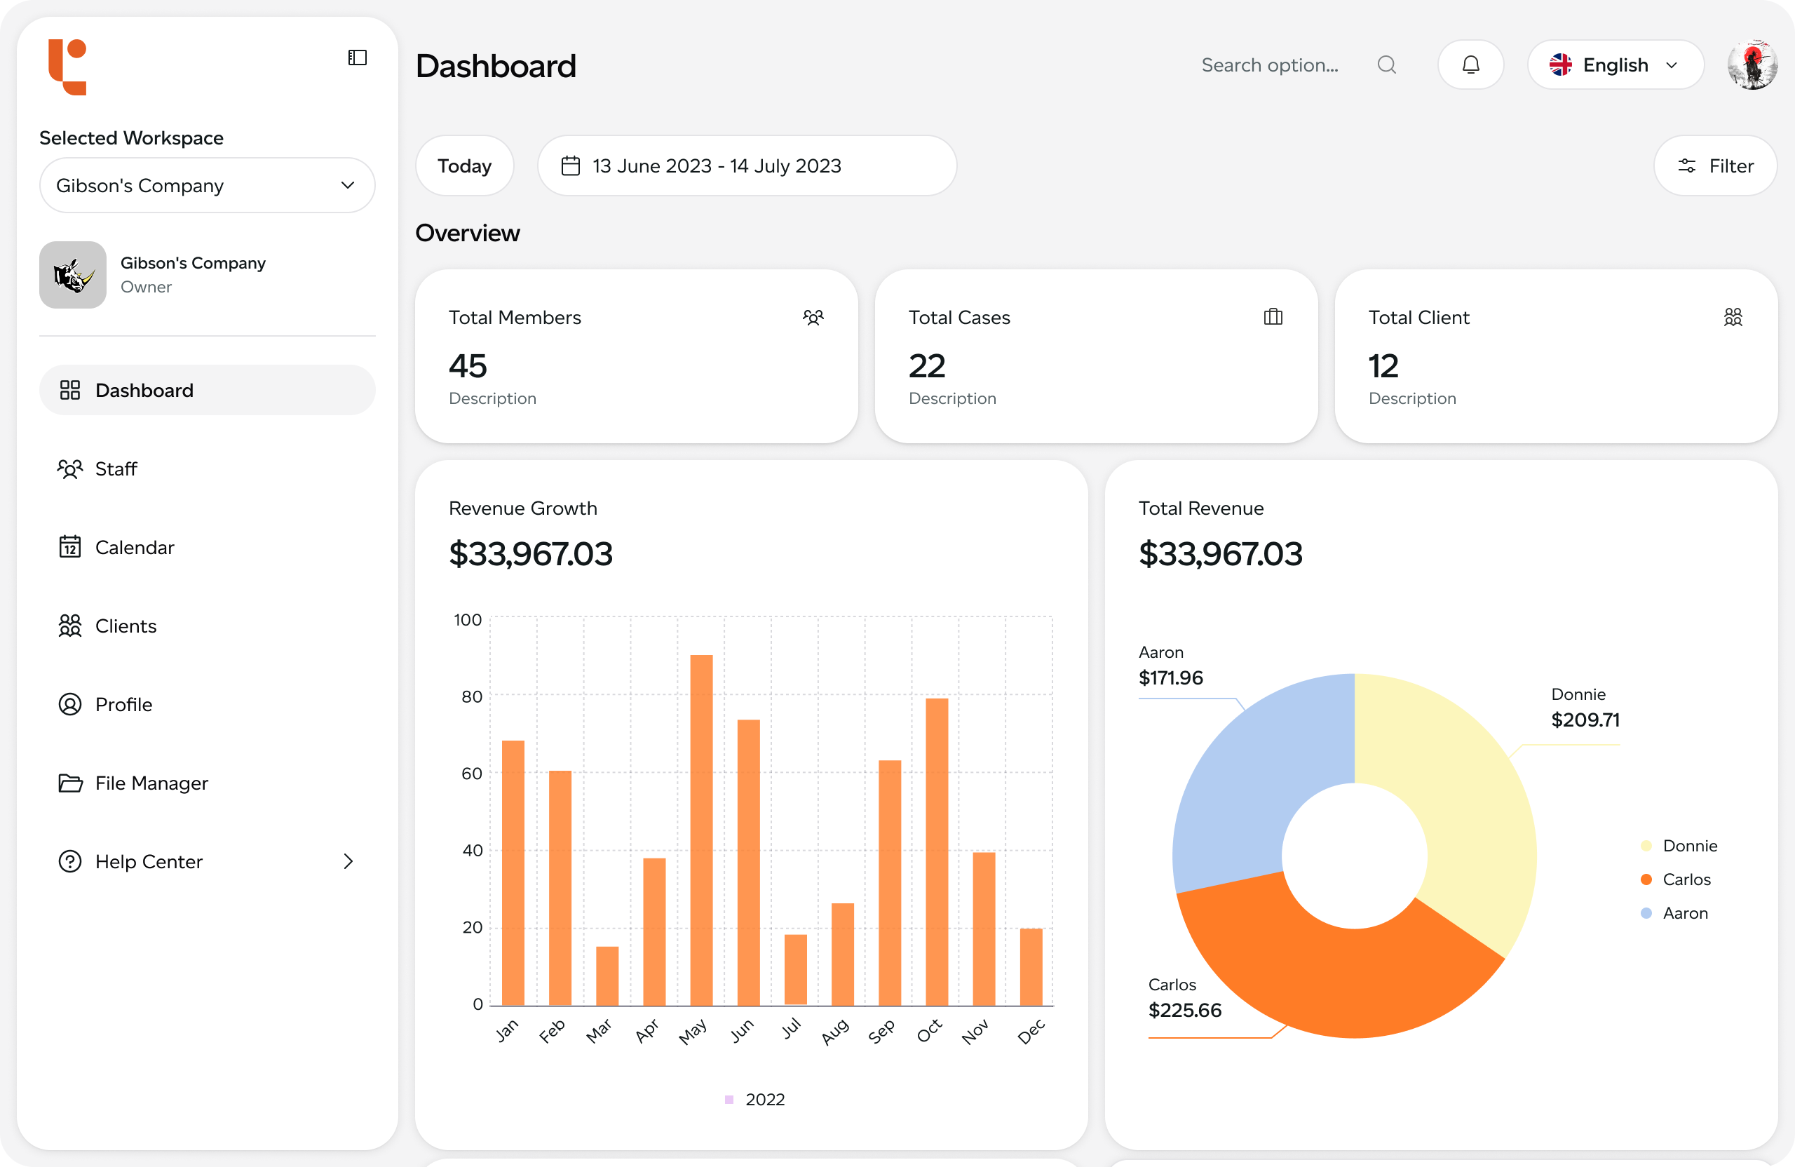
Task: Open the English language dropdown
Action: click(x=1615, y=65)
